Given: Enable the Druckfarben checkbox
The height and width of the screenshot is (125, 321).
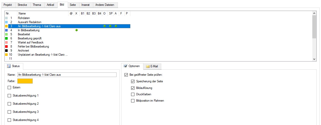Looking at the screenshot, I should coord(133,94).
